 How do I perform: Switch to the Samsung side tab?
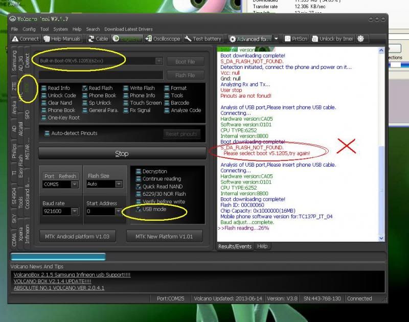(14, 60)
